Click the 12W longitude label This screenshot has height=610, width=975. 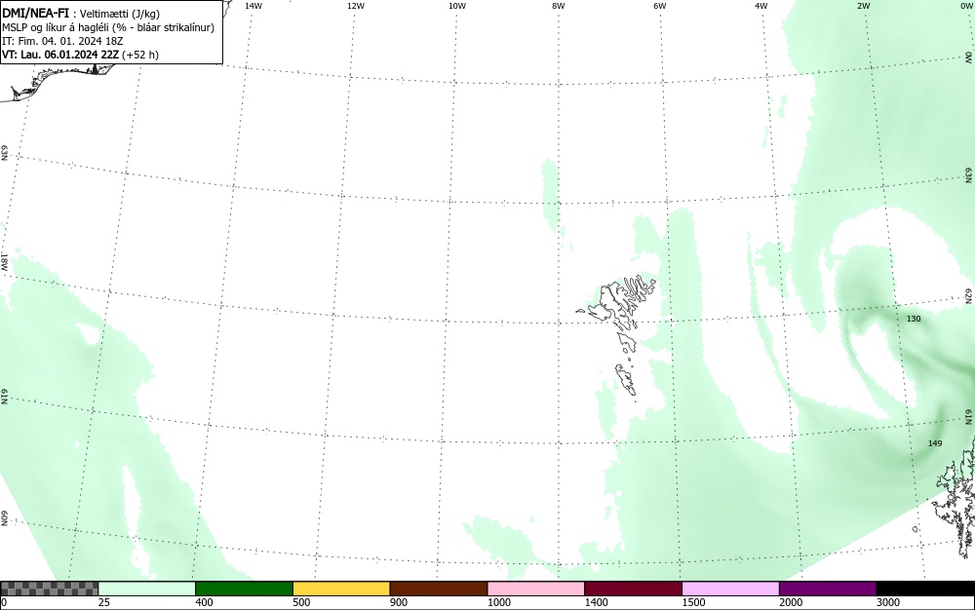355,6
